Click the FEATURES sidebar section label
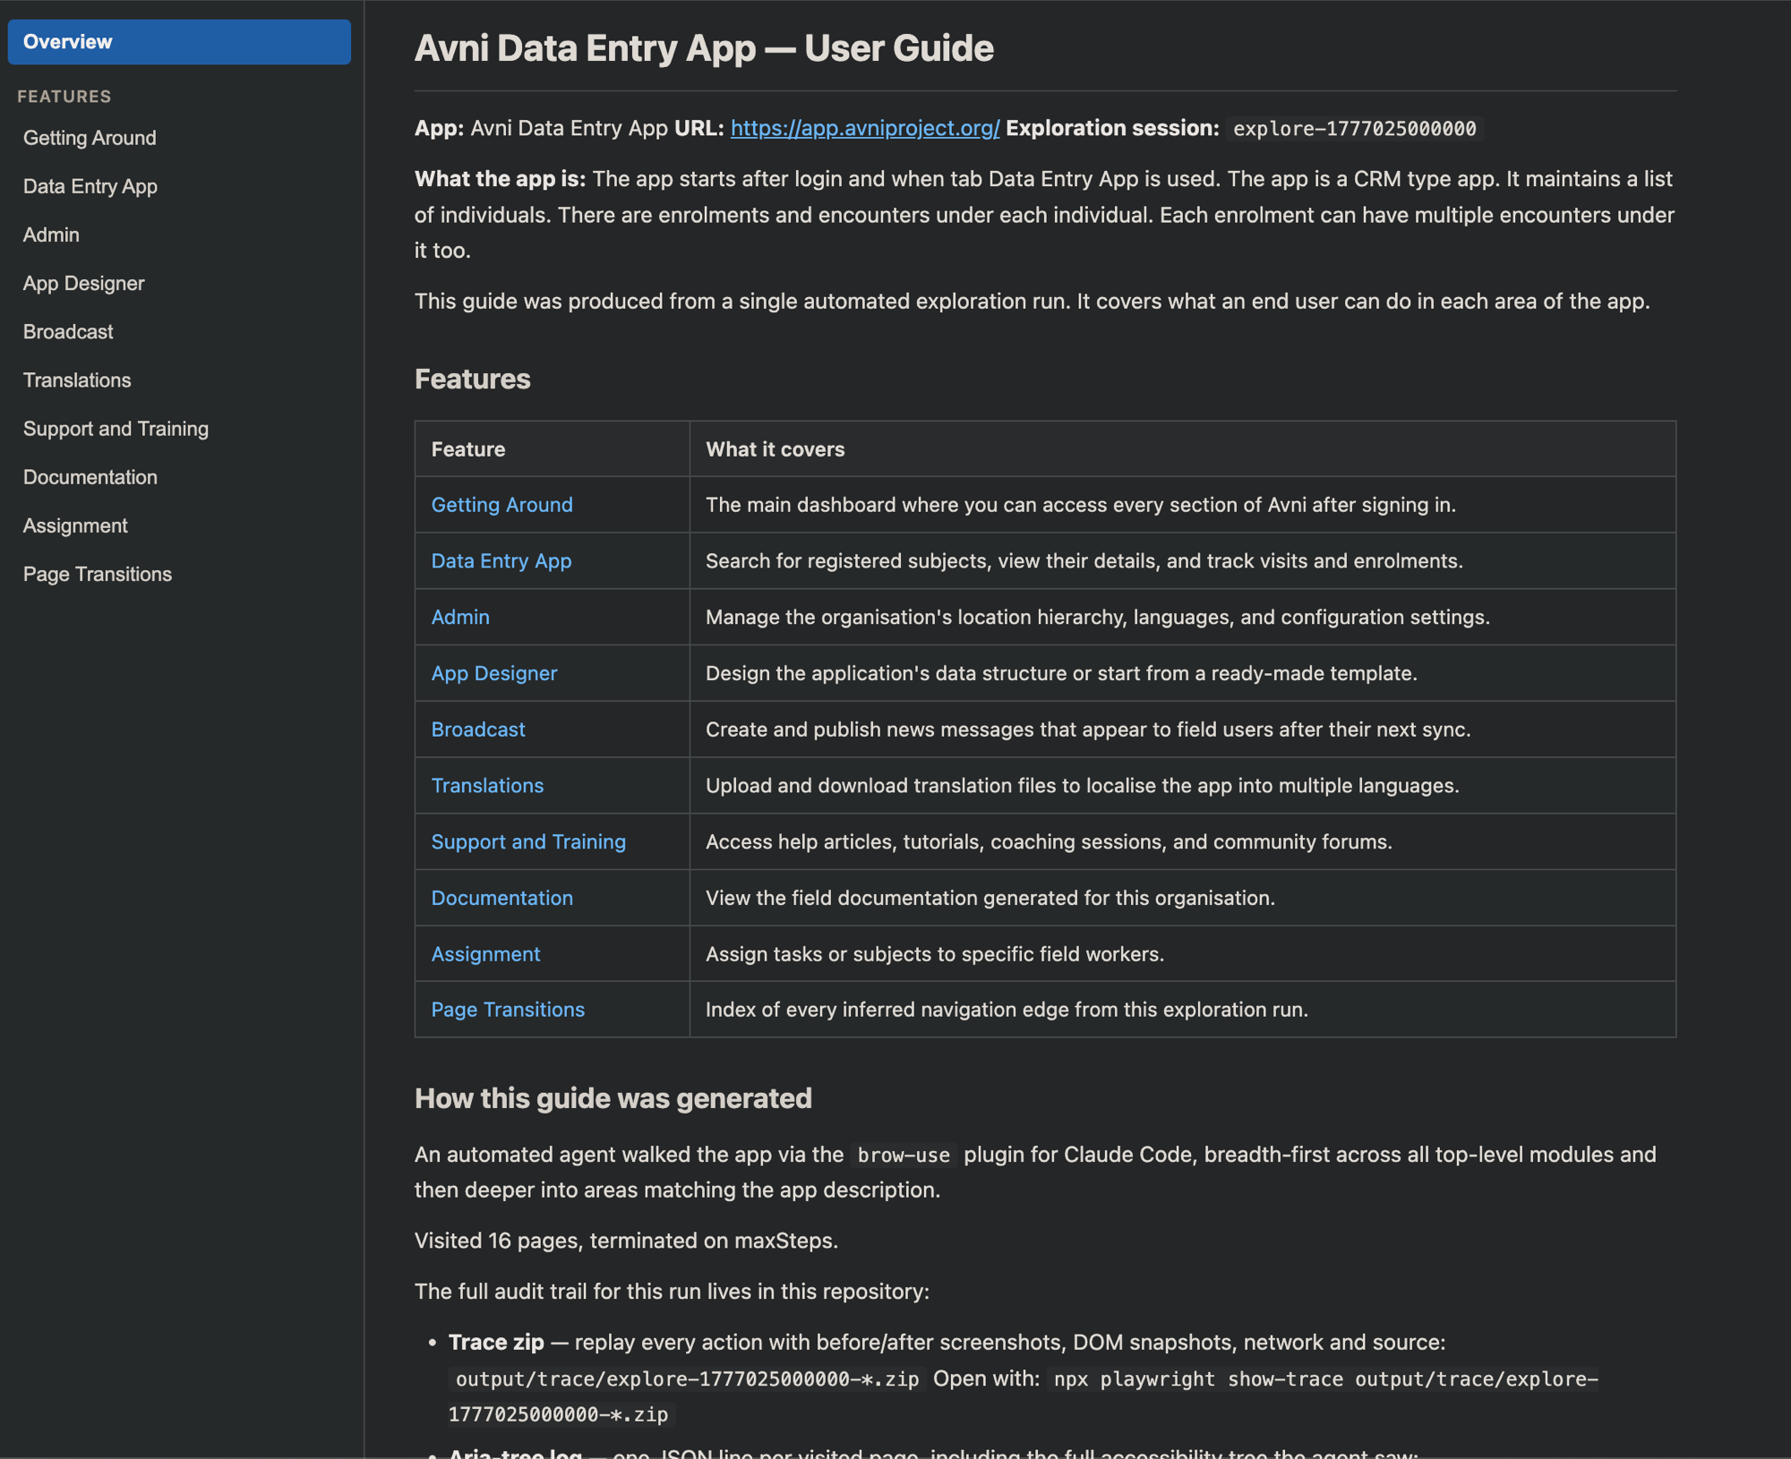1791x1459 pixels. (64, 97)
